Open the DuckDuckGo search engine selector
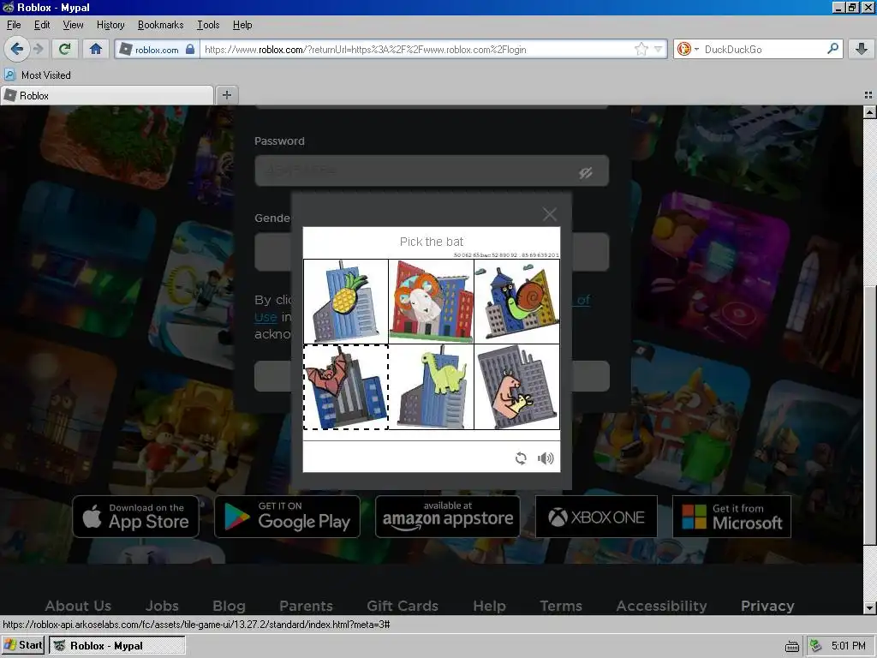The height and width of the screenshot is (658, 877). (688, 49)
